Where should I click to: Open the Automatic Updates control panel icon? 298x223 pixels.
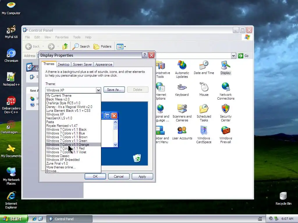tap(182, 69)
